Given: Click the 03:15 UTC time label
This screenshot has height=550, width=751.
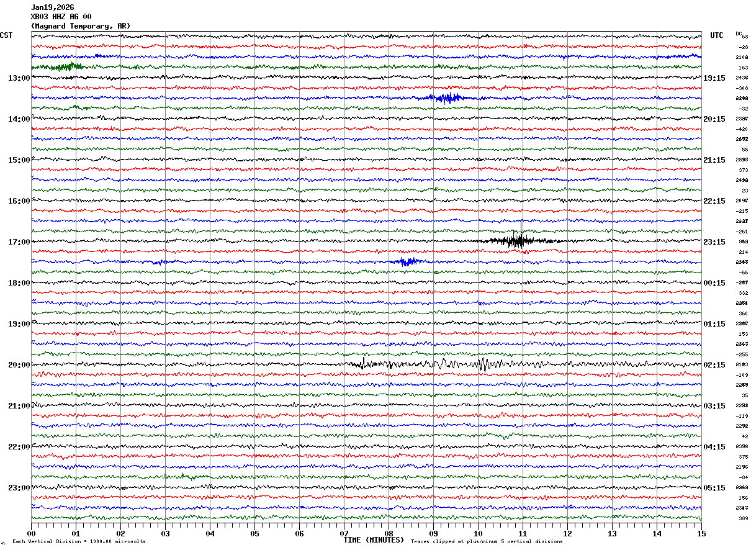Looking at the screenshot, I should [714, 406].
